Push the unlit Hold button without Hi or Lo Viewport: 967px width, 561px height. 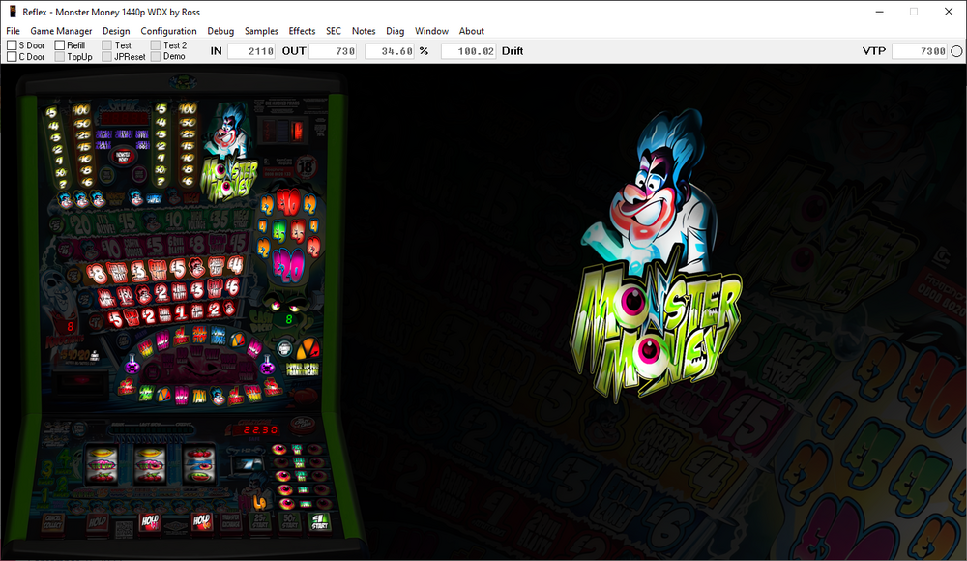98,522
